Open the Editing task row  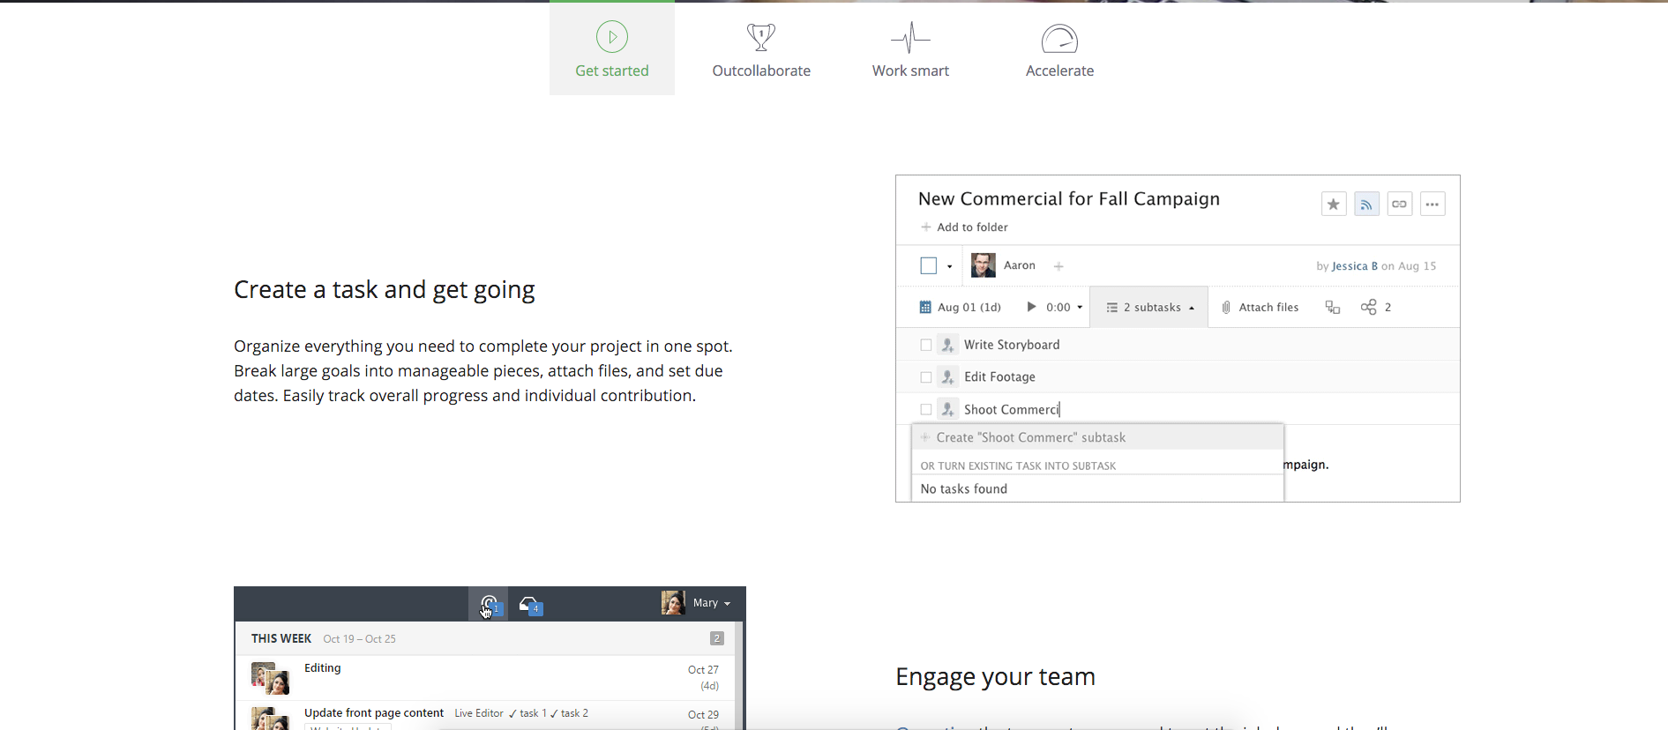click(x=486, y=678)
